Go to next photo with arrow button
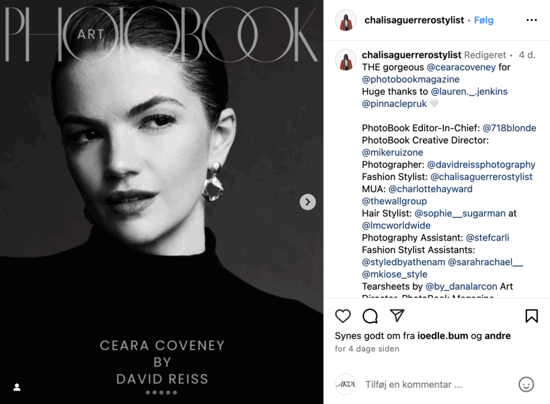The width and height of the screenshot is (550, 404). point(308,202)
